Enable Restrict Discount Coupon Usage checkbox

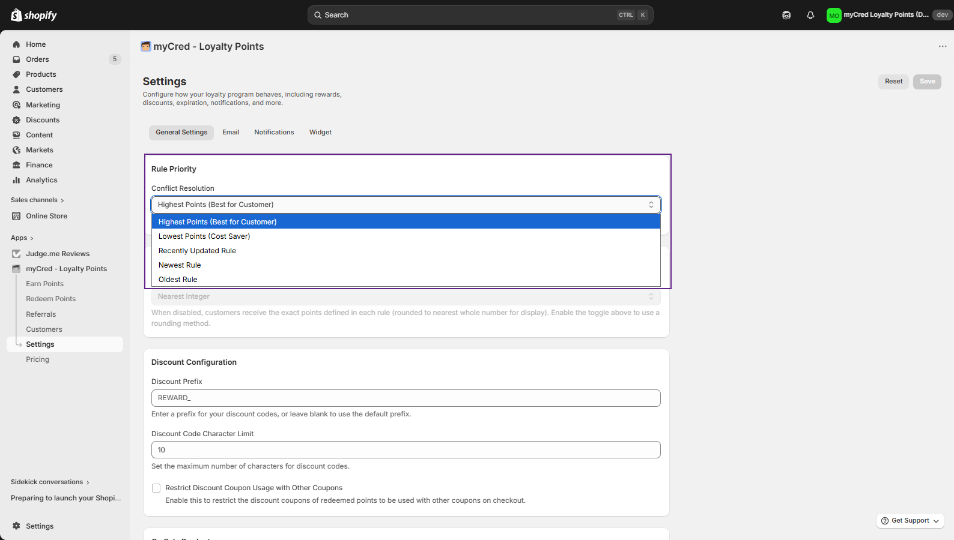click(x=156, y=488)
